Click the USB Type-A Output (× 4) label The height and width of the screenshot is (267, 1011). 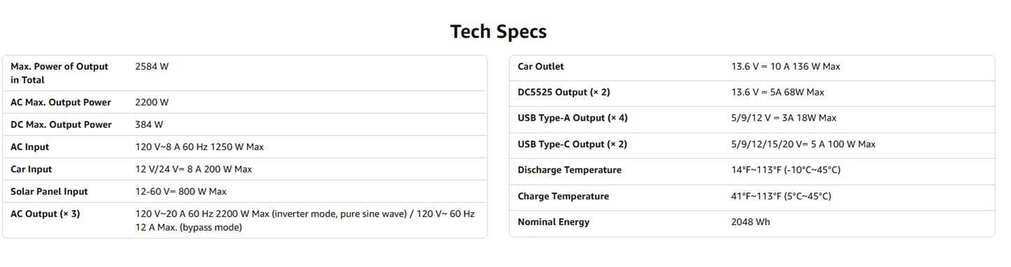point(573,119)
